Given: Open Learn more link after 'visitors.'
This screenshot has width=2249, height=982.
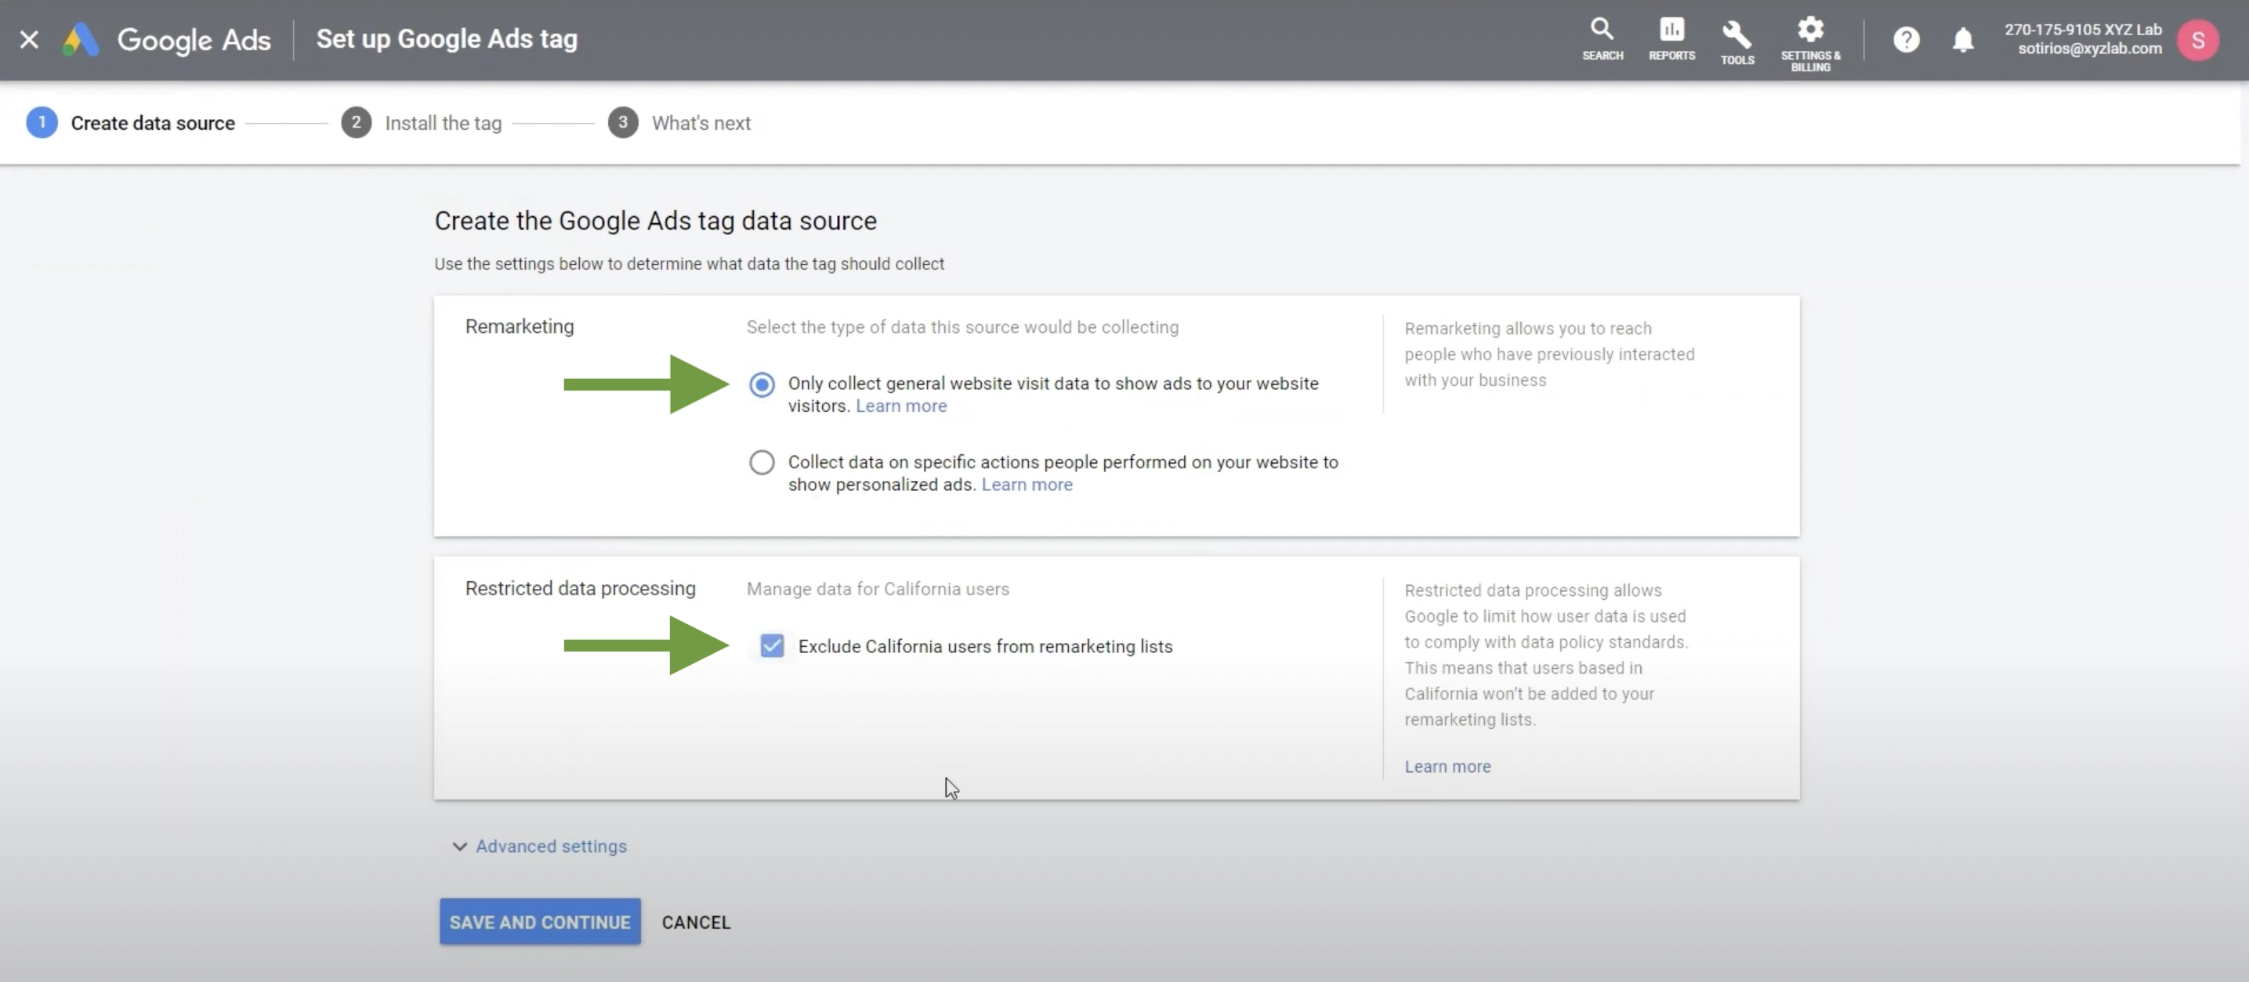Looking at the screenshot, I should 901,406.
